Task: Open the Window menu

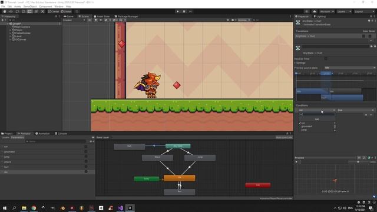Action: [59, 6]
